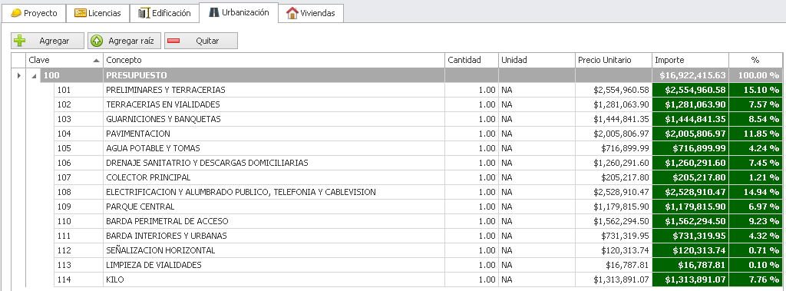The image size is (786, 291).
Task: Select the KILO concept row
Action: pyautogui.click(x=418, y=279)
